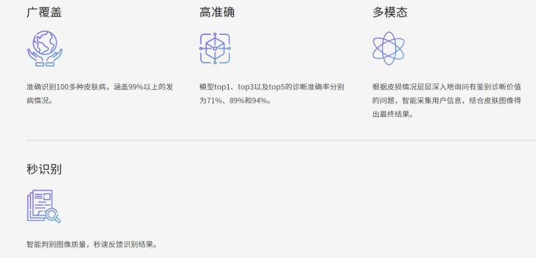Click the text 出最终结果。
The height and width of the screenshot is (258, 536).
[x=393, y=115]
